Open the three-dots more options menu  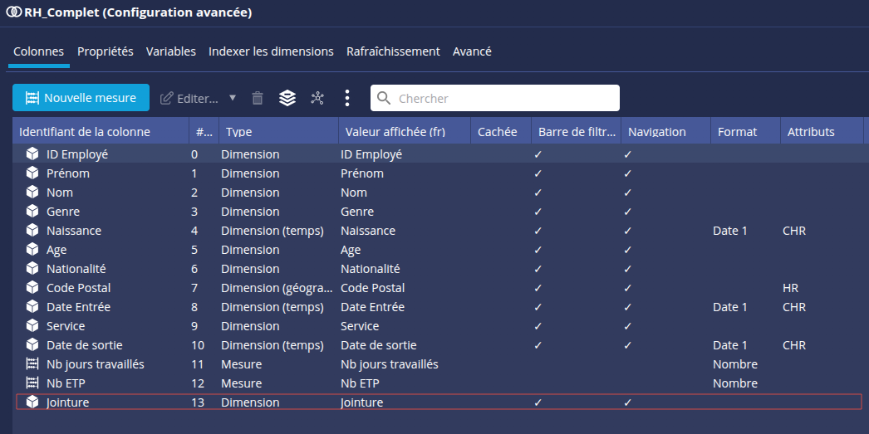click(347, 98)
